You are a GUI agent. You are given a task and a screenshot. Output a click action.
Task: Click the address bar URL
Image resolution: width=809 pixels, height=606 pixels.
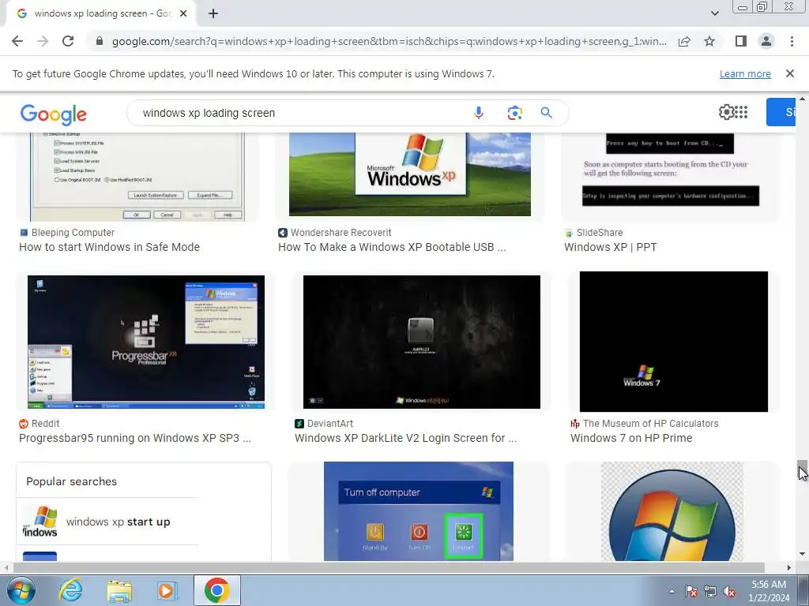point(389,41)
